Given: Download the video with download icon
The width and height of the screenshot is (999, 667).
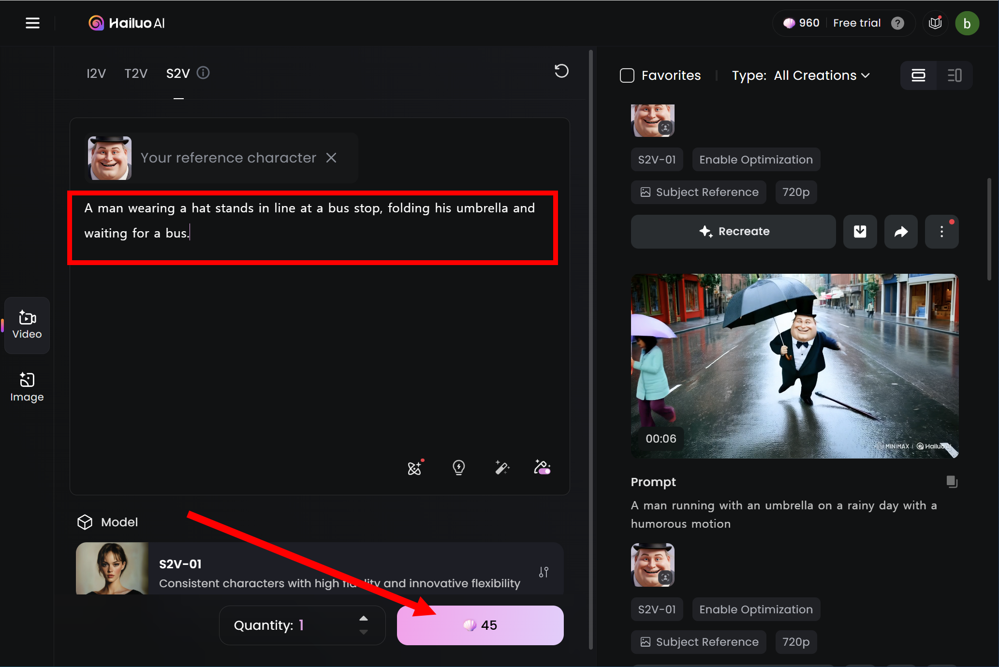Looking at the screenshot, I should coord(860,232).
